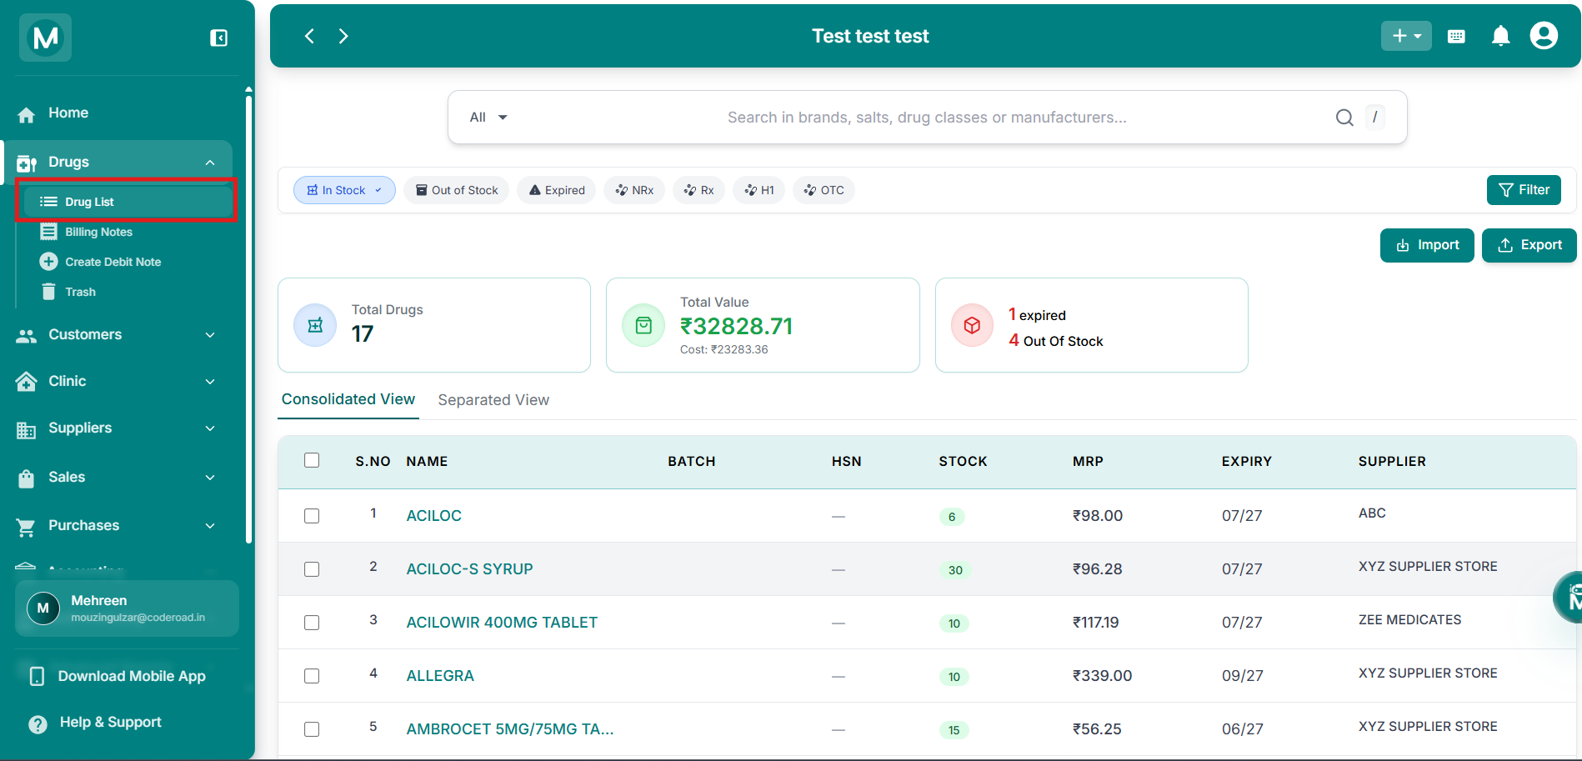Select the AMBROCET row checkbox

pyautogui.click(x=312, y=729)
